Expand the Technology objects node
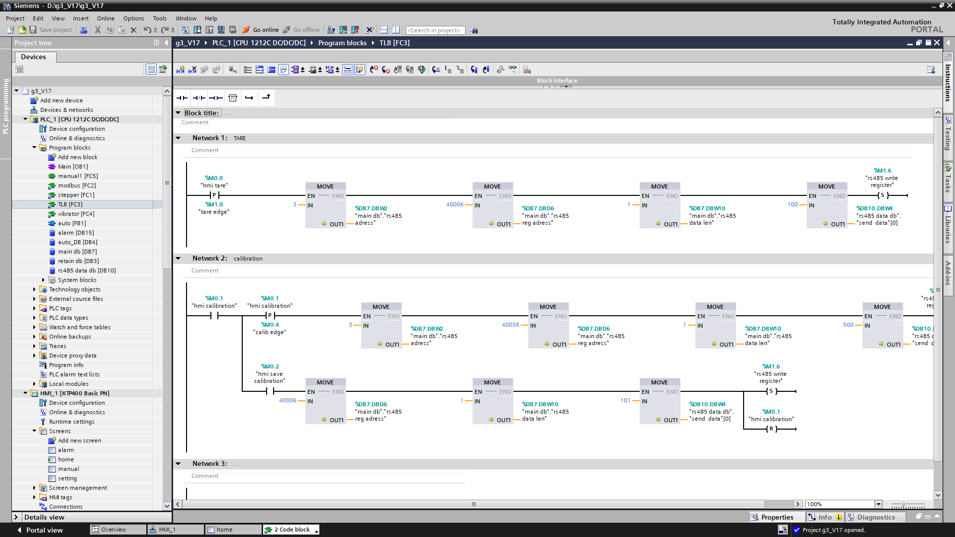The height and width of the screenshot is (537, 955). click(34, 289)
